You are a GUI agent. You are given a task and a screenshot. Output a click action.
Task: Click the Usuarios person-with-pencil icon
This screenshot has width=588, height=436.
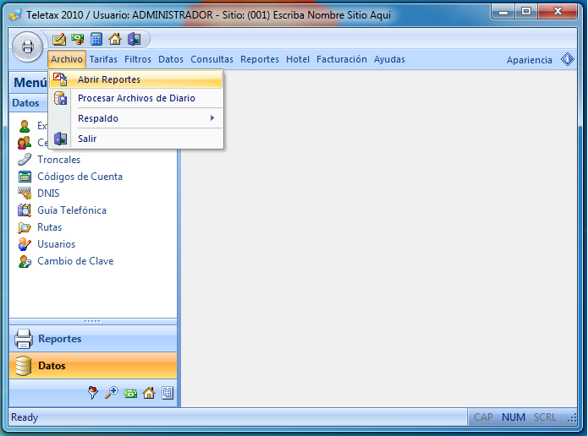tap(25, 244)
